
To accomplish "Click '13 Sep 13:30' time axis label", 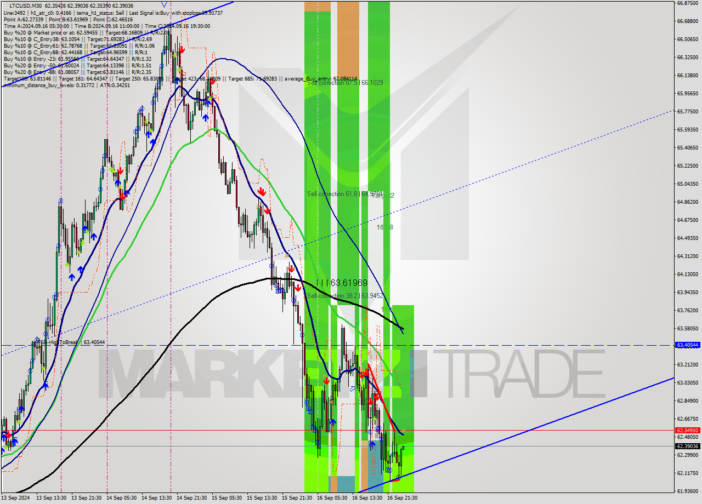I will coord(52,498).
